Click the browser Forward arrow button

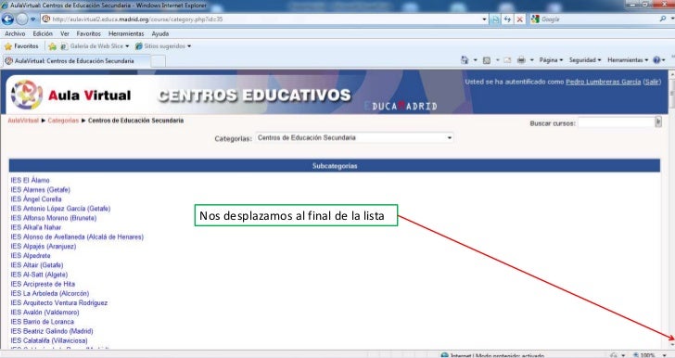(21, 19)
